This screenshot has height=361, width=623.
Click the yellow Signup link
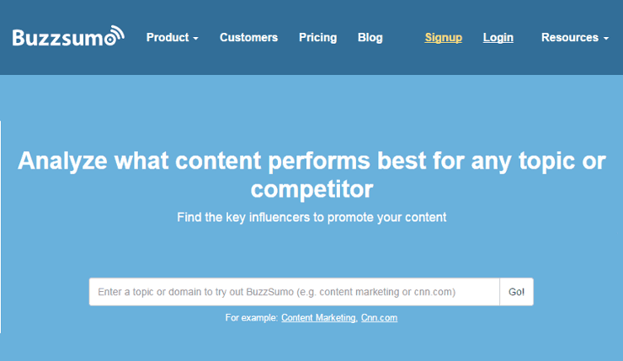click(443, 38)
